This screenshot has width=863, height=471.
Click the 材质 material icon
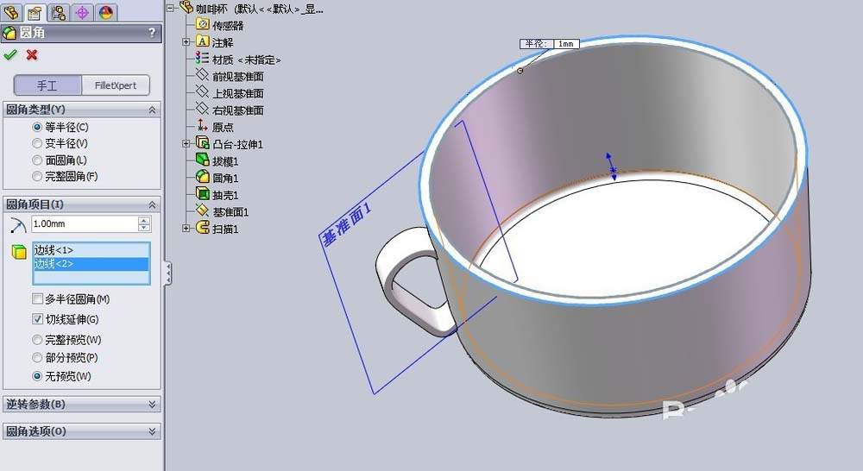(x=203, y=59)
